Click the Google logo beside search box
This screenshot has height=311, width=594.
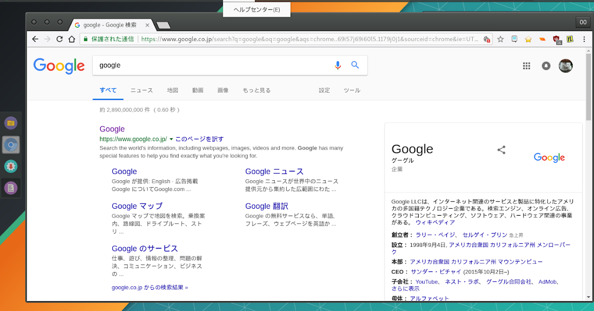59,66
